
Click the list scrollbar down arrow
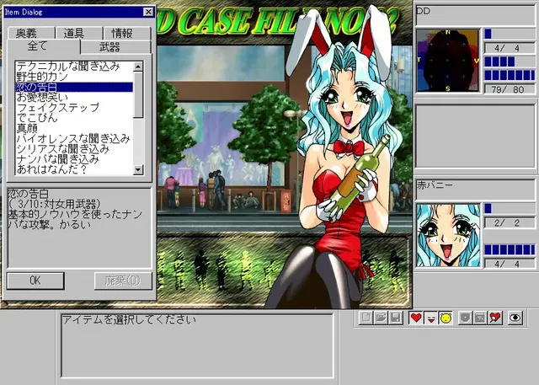tap(138, 169)
